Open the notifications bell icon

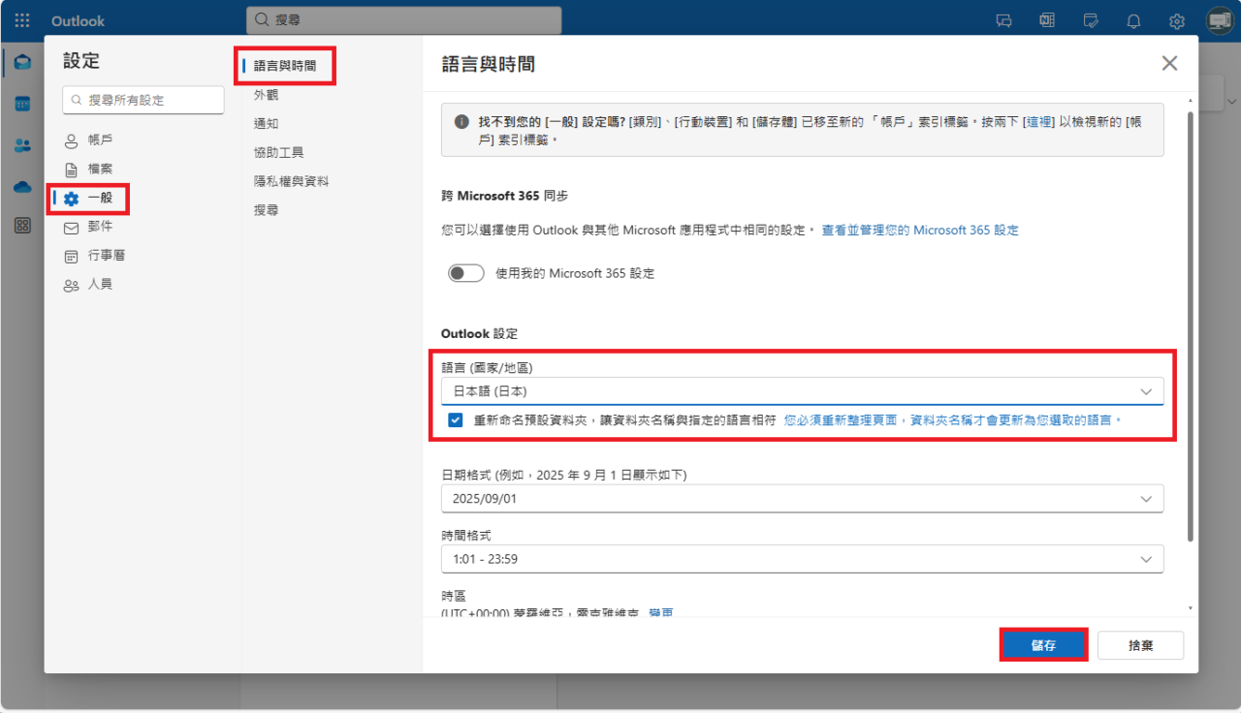tap(1133, 20)
